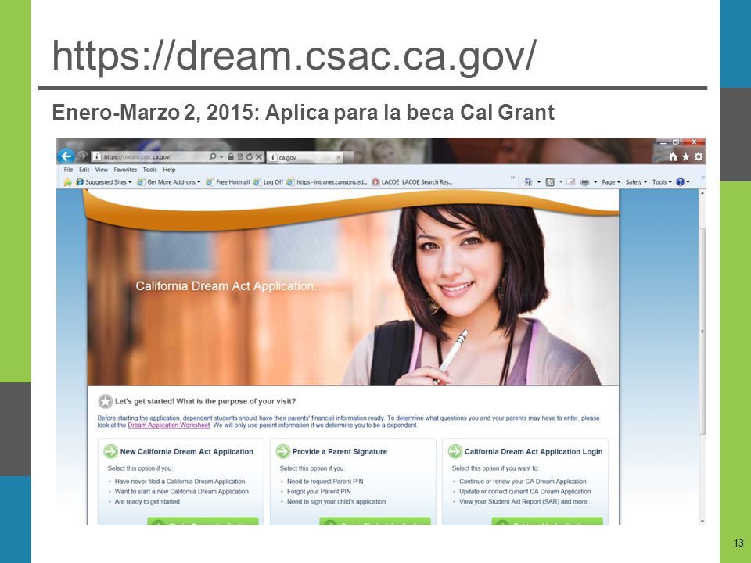Open the Dream Application Worksheet link
This screenshot has width=751, height=563.
pos(169,425)
